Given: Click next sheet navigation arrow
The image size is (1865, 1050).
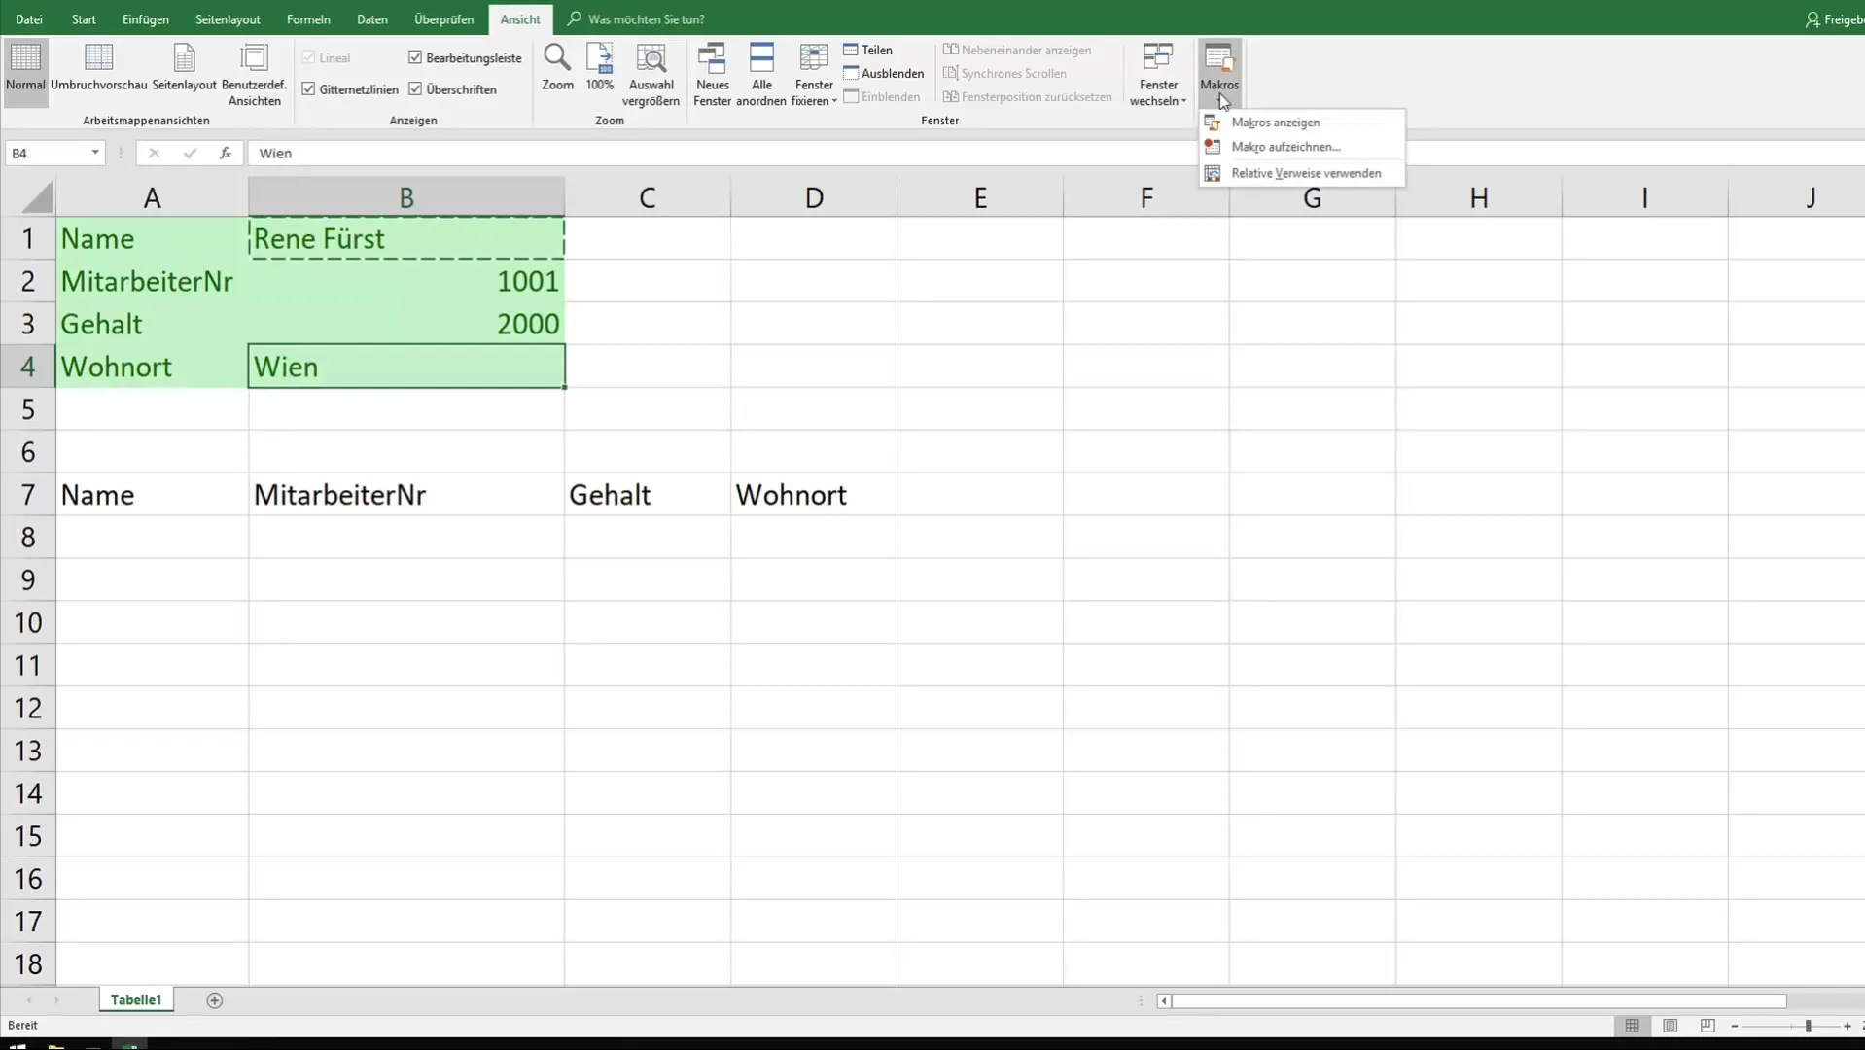Looking at the screenshot, I should (56, 1000).
